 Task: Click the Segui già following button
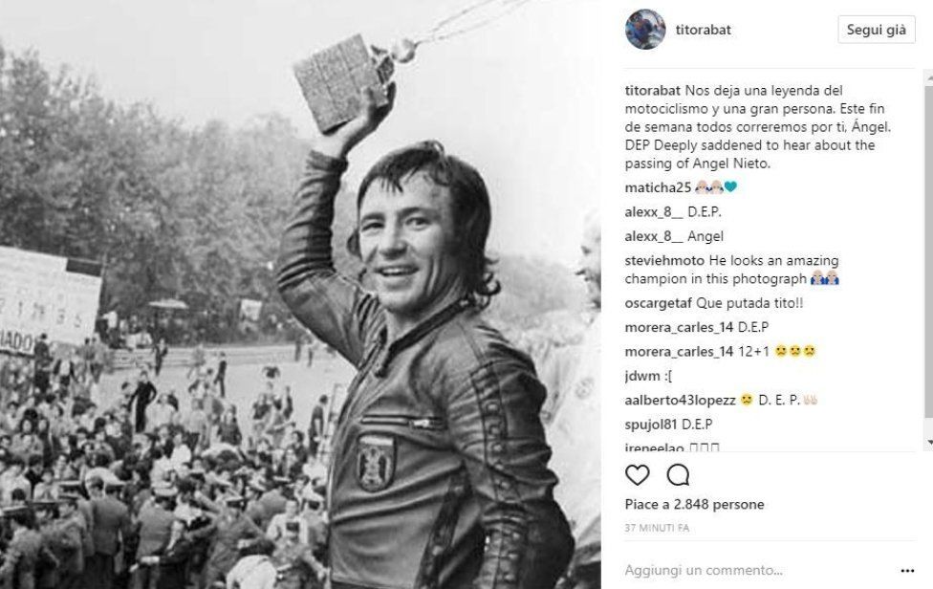tap(877, 29)
